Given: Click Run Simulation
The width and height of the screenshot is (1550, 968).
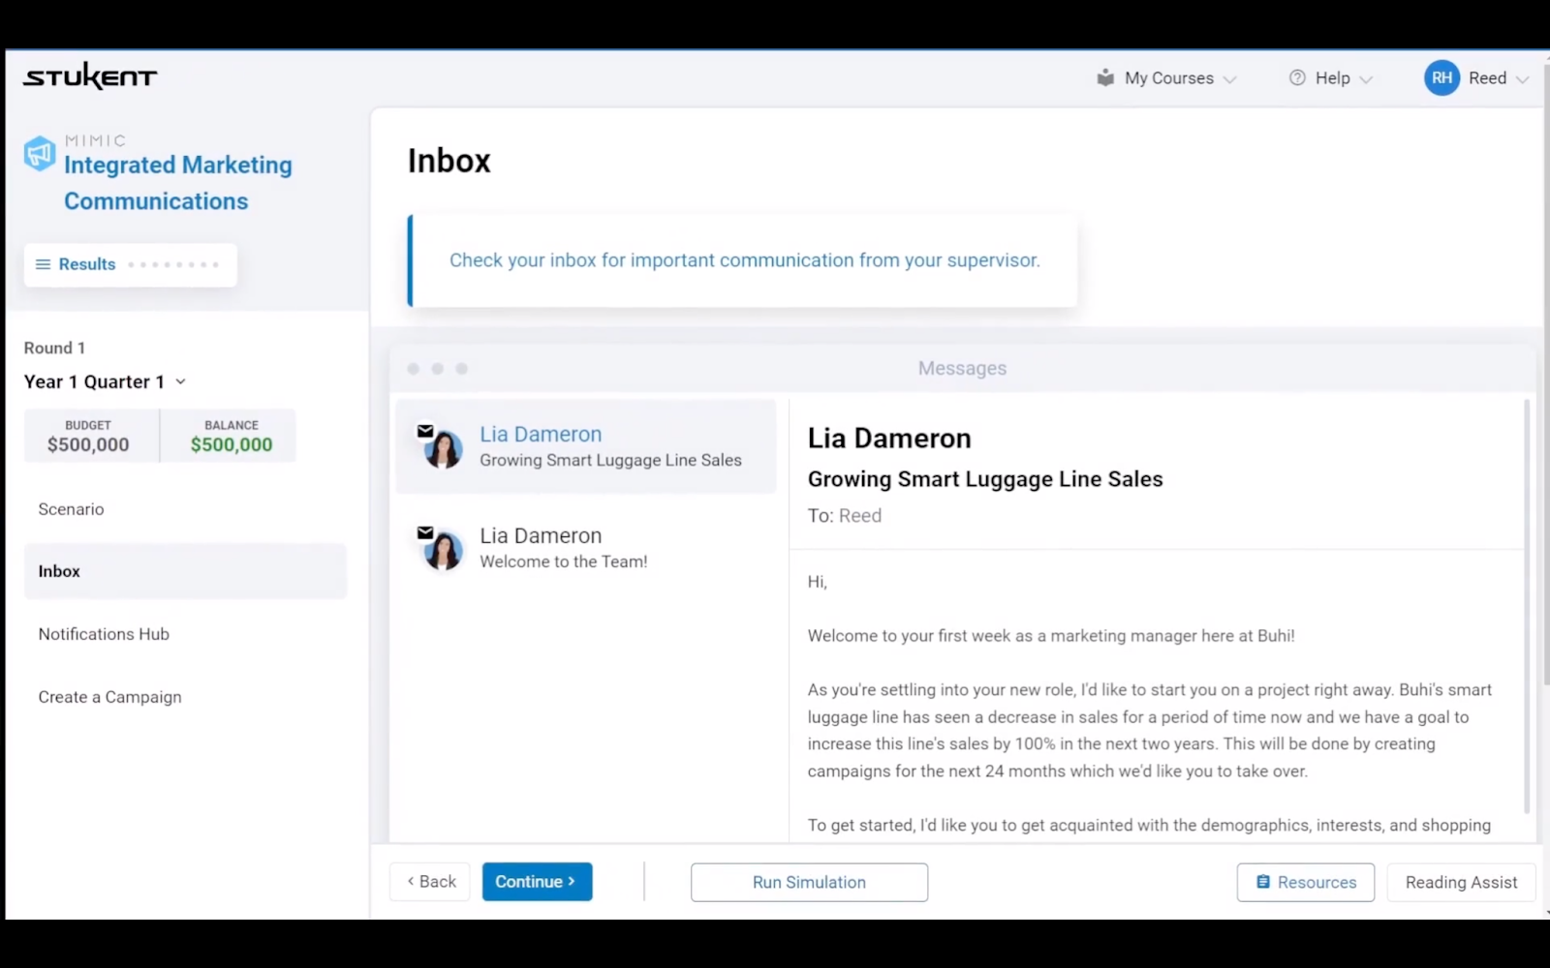Looking at the screenshot, I should (x=809, y=883).
